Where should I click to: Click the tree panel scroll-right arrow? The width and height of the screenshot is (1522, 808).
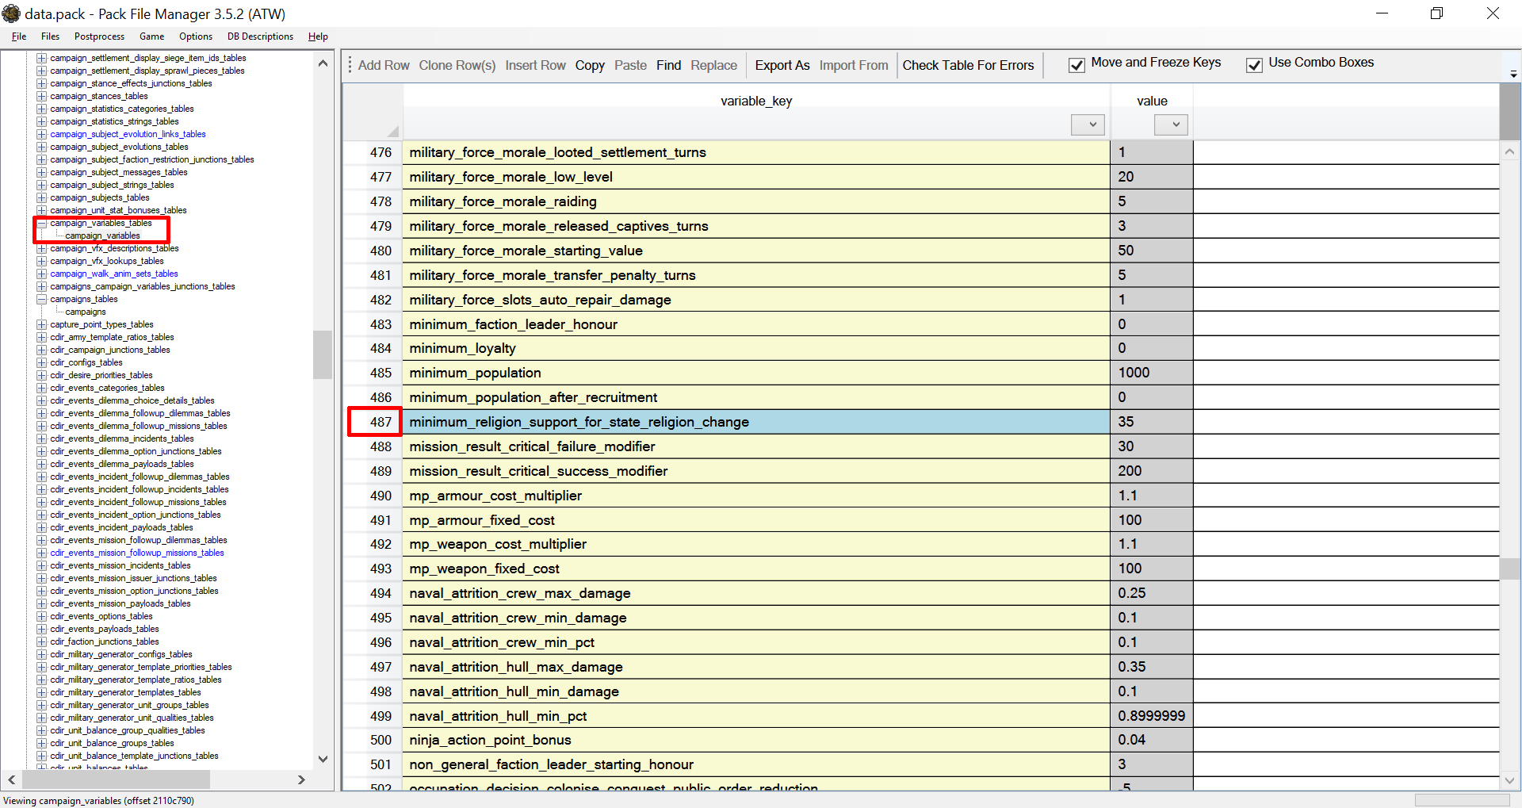click(301, 779)
